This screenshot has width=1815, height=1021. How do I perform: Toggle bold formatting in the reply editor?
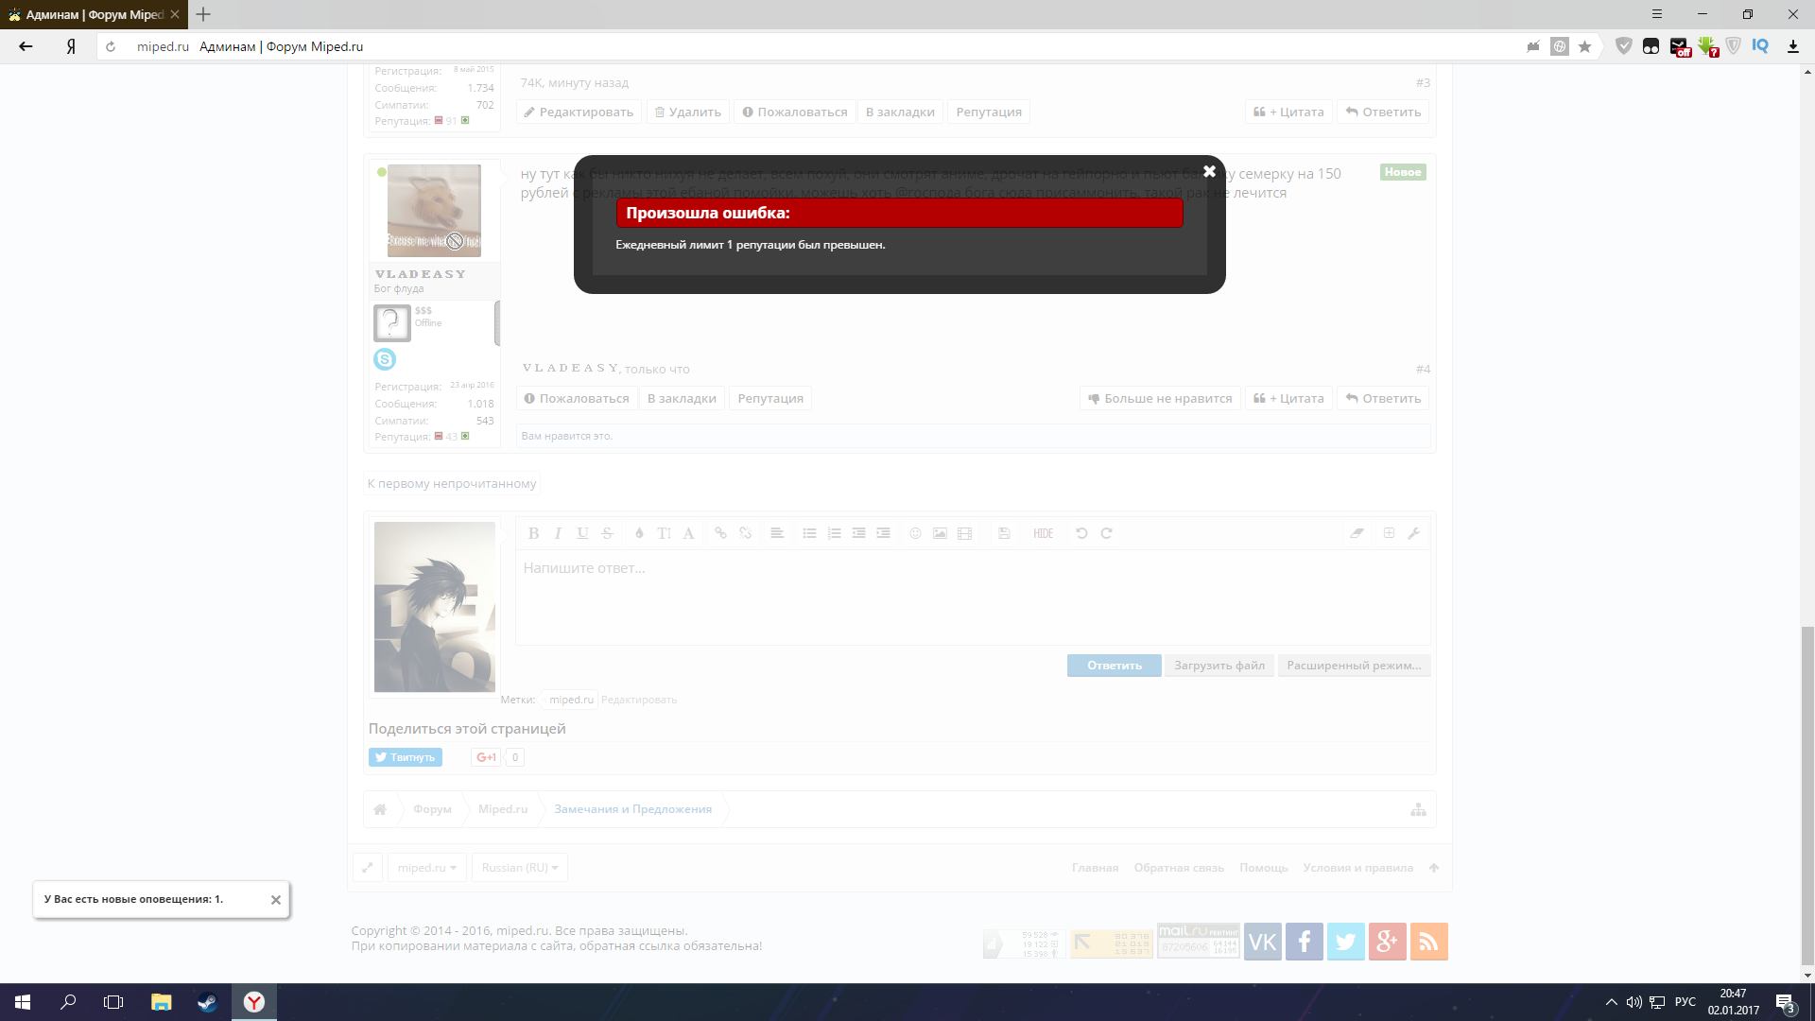[x=534, y=533]
